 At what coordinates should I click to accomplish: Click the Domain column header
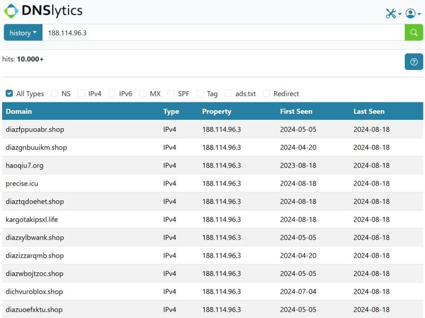click(x=19, y=111)
